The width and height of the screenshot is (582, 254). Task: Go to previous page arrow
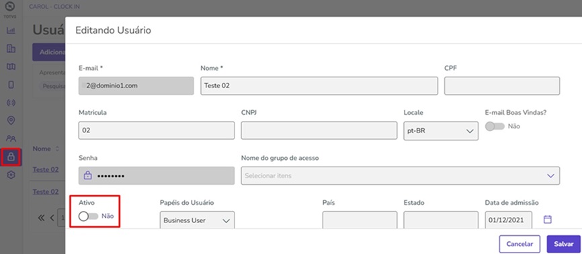(x=52, y=218)
